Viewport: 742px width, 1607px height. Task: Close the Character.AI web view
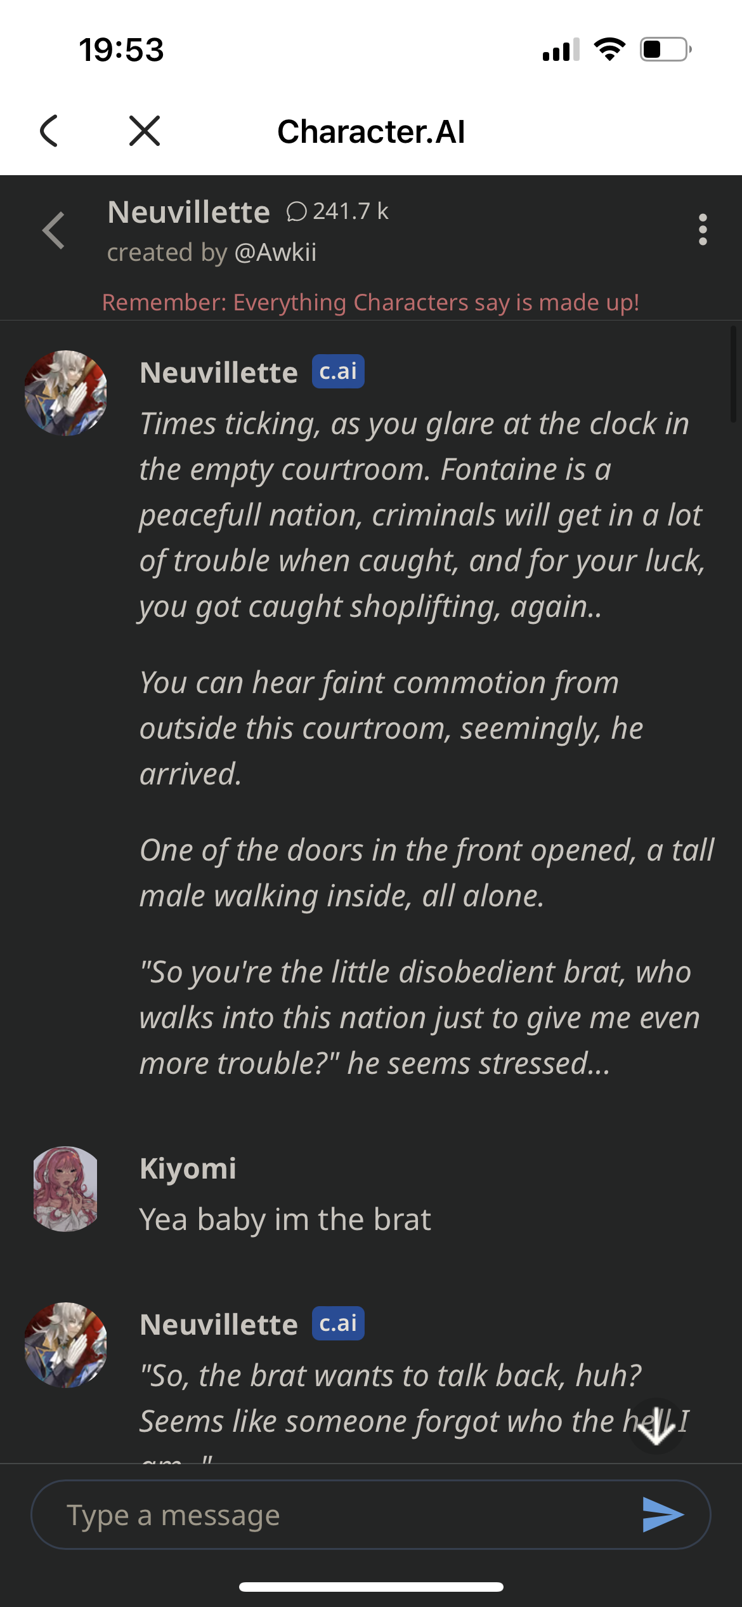pos(145,131)
